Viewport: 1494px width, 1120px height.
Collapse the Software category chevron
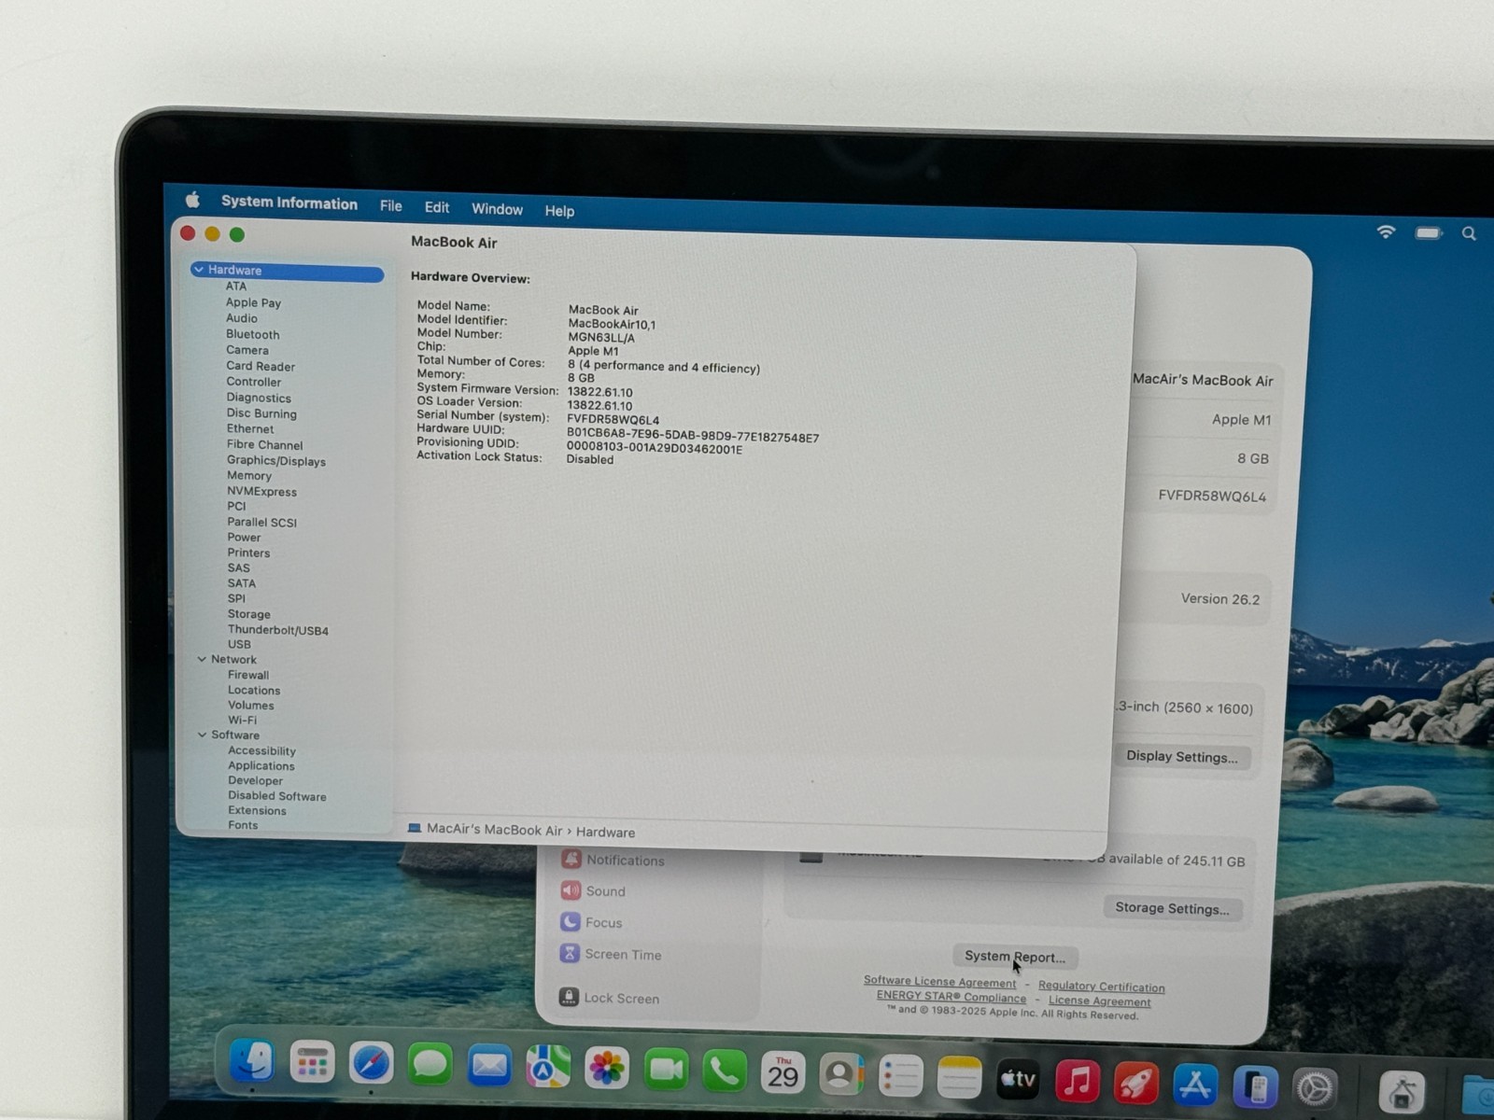point(202,735)
